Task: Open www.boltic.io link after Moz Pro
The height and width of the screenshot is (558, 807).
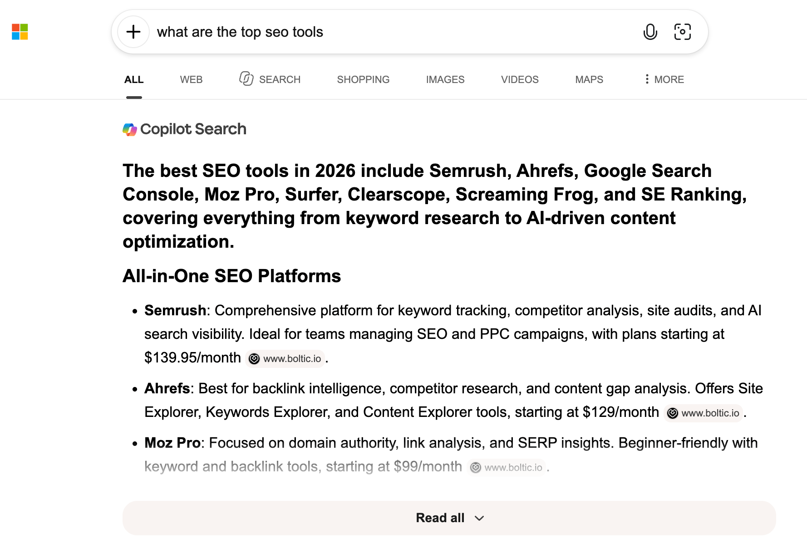Action: pos(506,468)
